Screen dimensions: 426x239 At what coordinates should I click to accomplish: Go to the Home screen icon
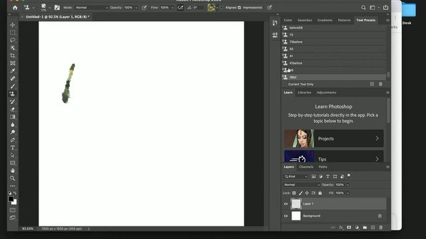(x=15, y=7)
